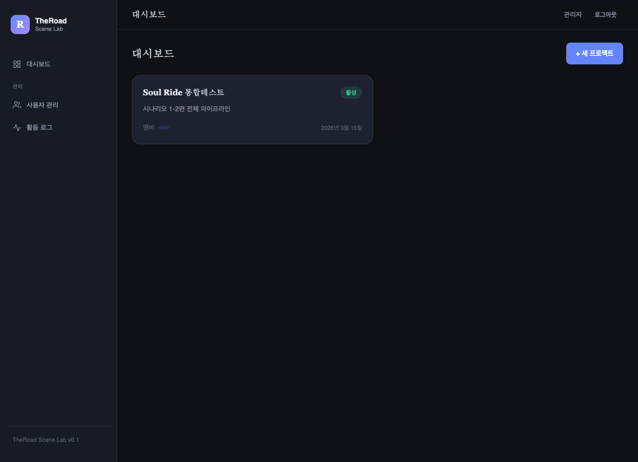Create a project with 새 프로젝트 button

pyautogui.click(x=594, y=53)
